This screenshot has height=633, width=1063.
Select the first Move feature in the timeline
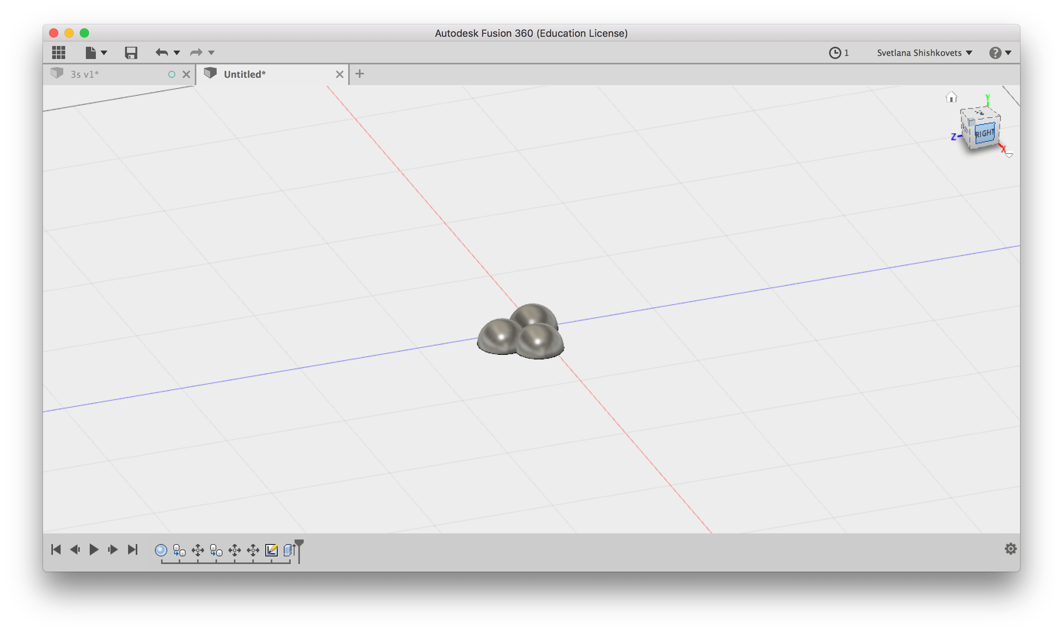[197, 550]
